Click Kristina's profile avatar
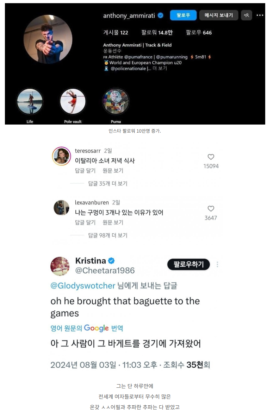This screenshot has width=280, height=412. tap(60, 266)
